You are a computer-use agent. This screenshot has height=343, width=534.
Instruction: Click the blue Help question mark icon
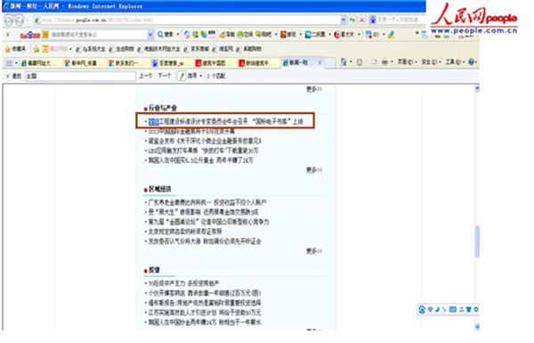pos(472,62)
